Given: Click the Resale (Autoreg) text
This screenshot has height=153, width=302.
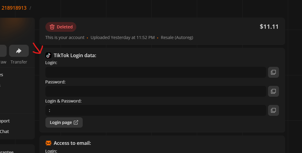Looking at the screenshot, I should [177, 37].
